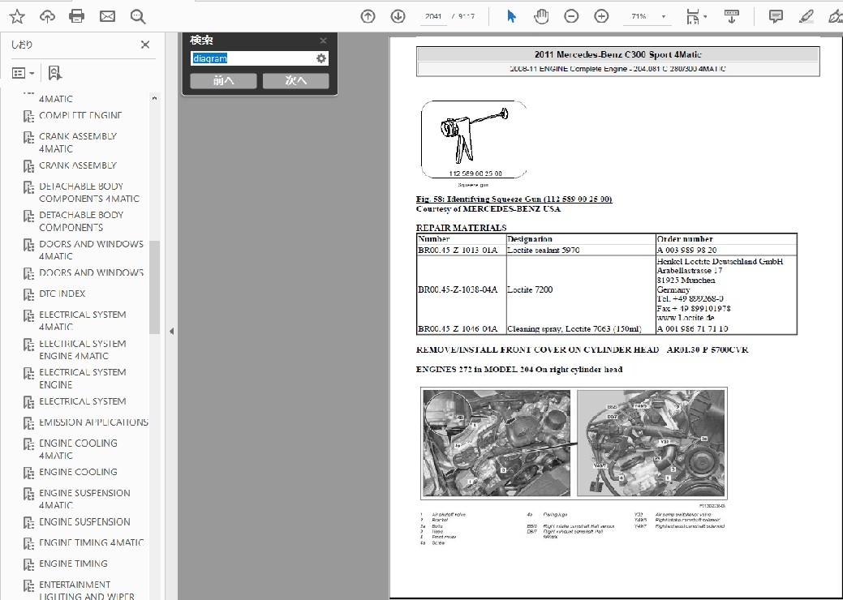This screenshot has height=600, width=843.
Task: Open ENGINE COOLING bookmark without 4MATIC
Action: click(78, 472)
